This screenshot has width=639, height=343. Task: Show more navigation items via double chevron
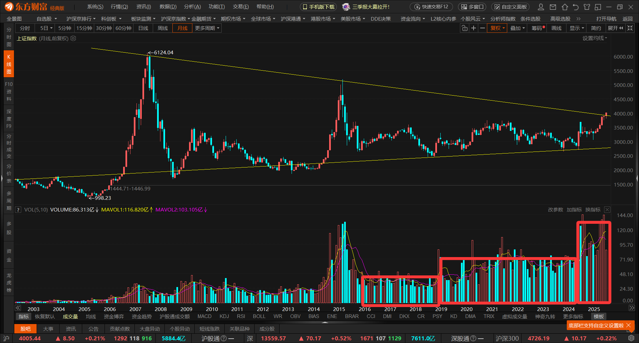click(x=578, y=19)
